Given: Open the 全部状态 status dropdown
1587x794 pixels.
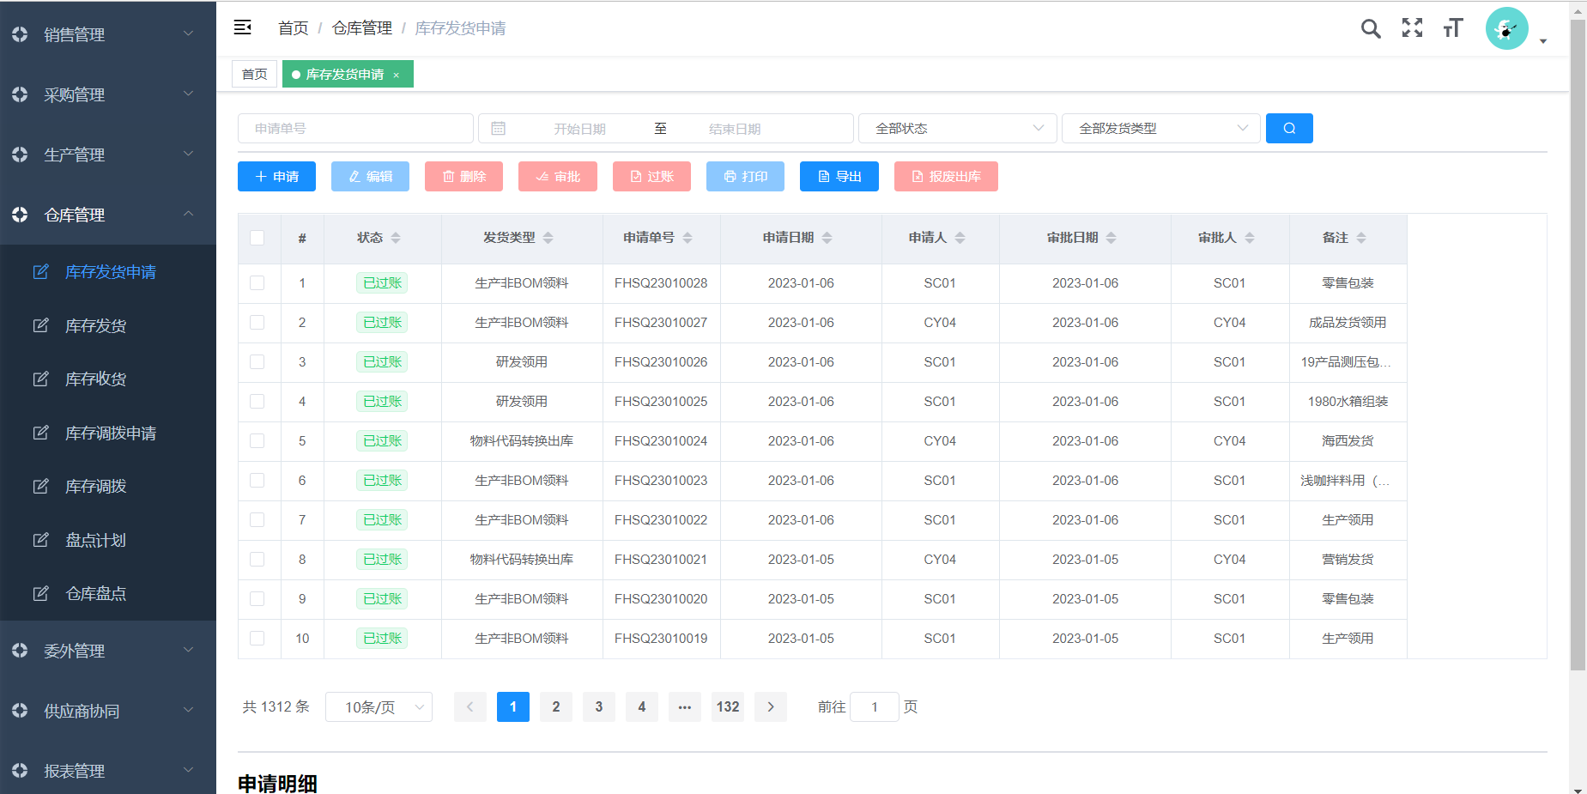Looking at the screenshot, I should (x=957, y=129).
